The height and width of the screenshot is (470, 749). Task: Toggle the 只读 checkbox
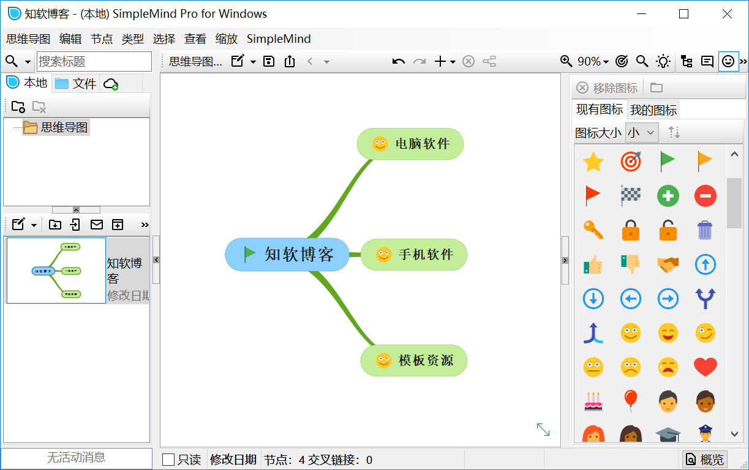click(168, 460)
